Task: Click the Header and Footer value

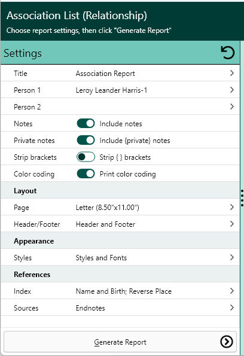Action: pyautogui.click(x=105, y=224)
